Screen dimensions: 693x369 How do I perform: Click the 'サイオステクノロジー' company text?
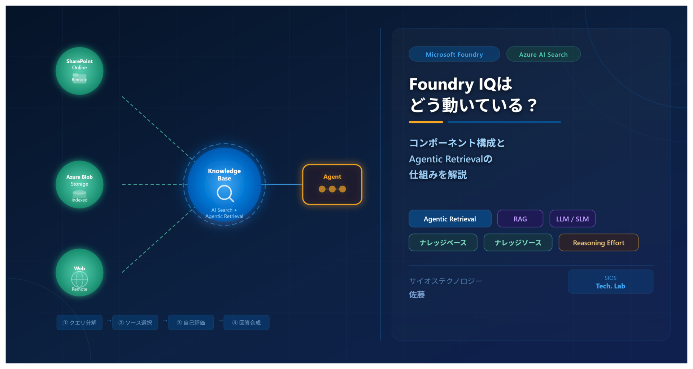[x=445, y=281]
